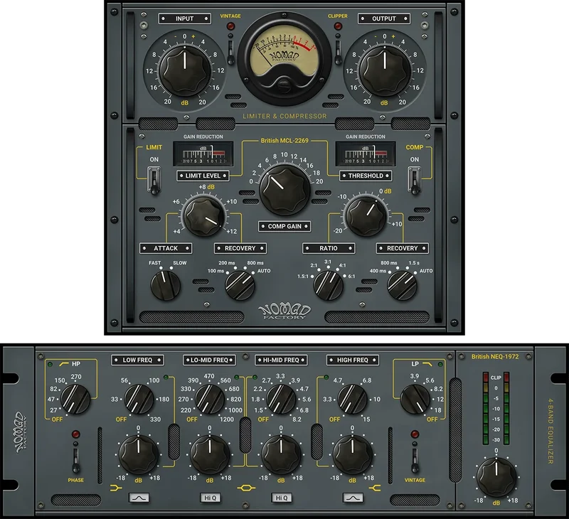
Task: Click the HP filter frequency knob
Action: [x=75, y=399]
